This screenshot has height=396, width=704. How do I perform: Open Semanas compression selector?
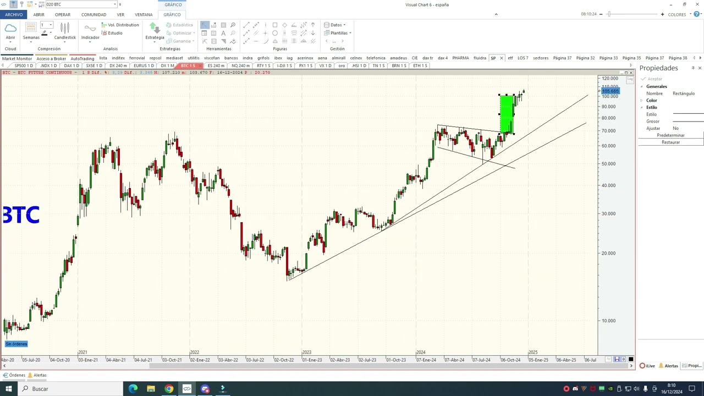click(31, 31)
